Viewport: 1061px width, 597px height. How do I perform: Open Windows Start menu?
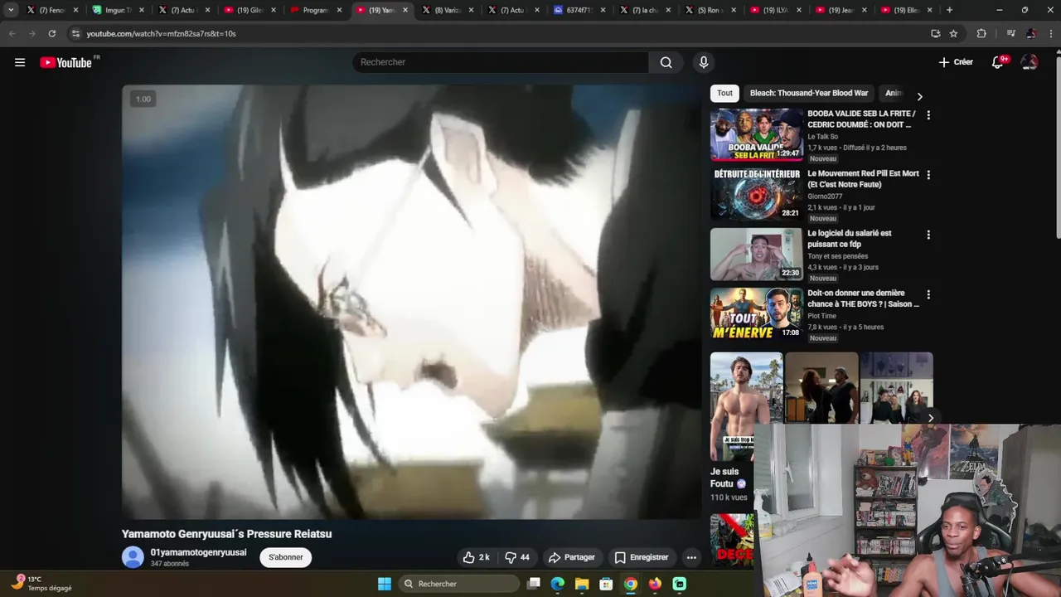tap(385, 584)
